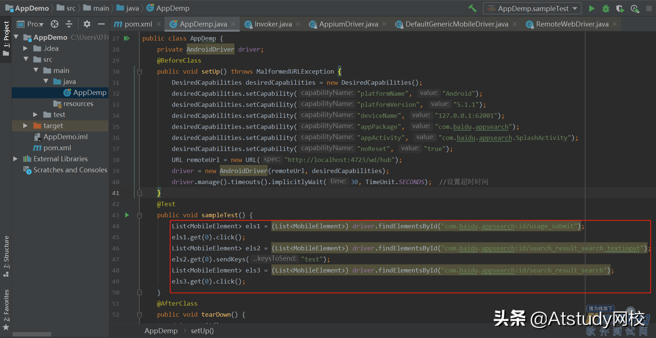Image resolution: width=656 pixels, height=338 pixels.
Task: Click the @BeforeClass annotation text
Action: 179,60
